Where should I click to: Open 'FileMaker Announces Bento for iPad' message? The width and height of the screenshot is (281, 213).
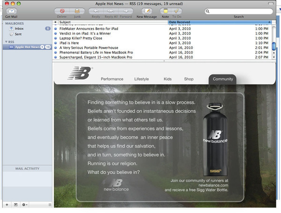tap(163, 28)
